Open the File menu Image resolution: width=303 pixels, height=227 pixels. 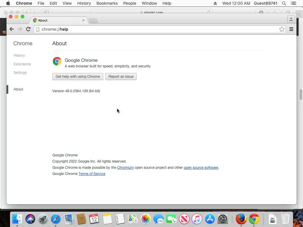[x=41, y=3]
